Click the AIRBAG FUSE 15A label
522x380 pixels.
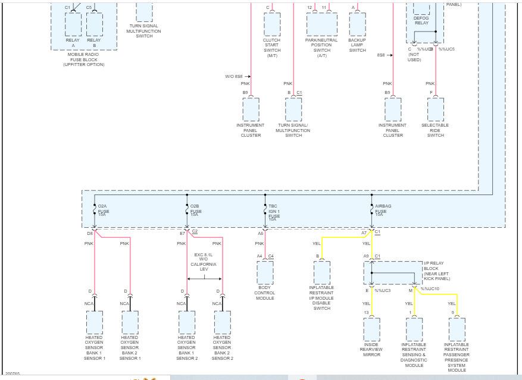[383, 211]
